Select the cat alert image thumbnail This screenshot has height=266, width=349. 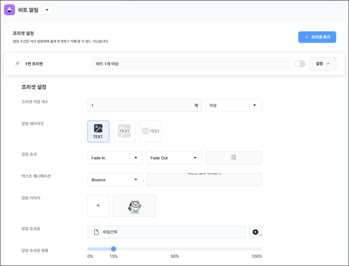tap(134, 206)
